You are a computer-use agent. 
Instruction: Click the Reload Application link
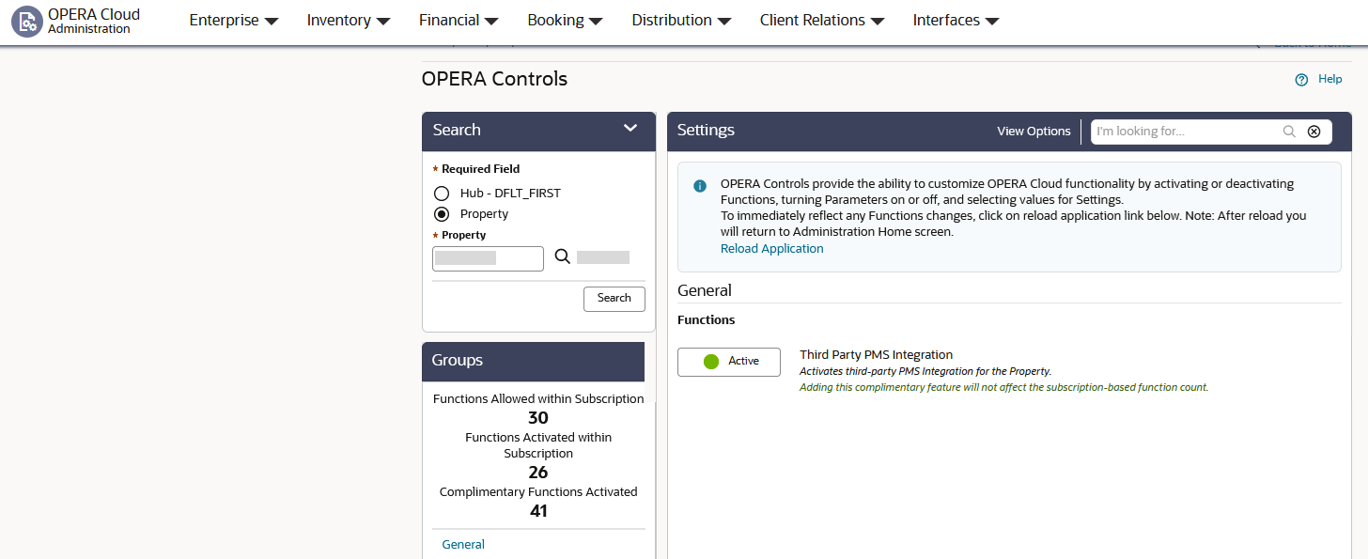point(771,249)
